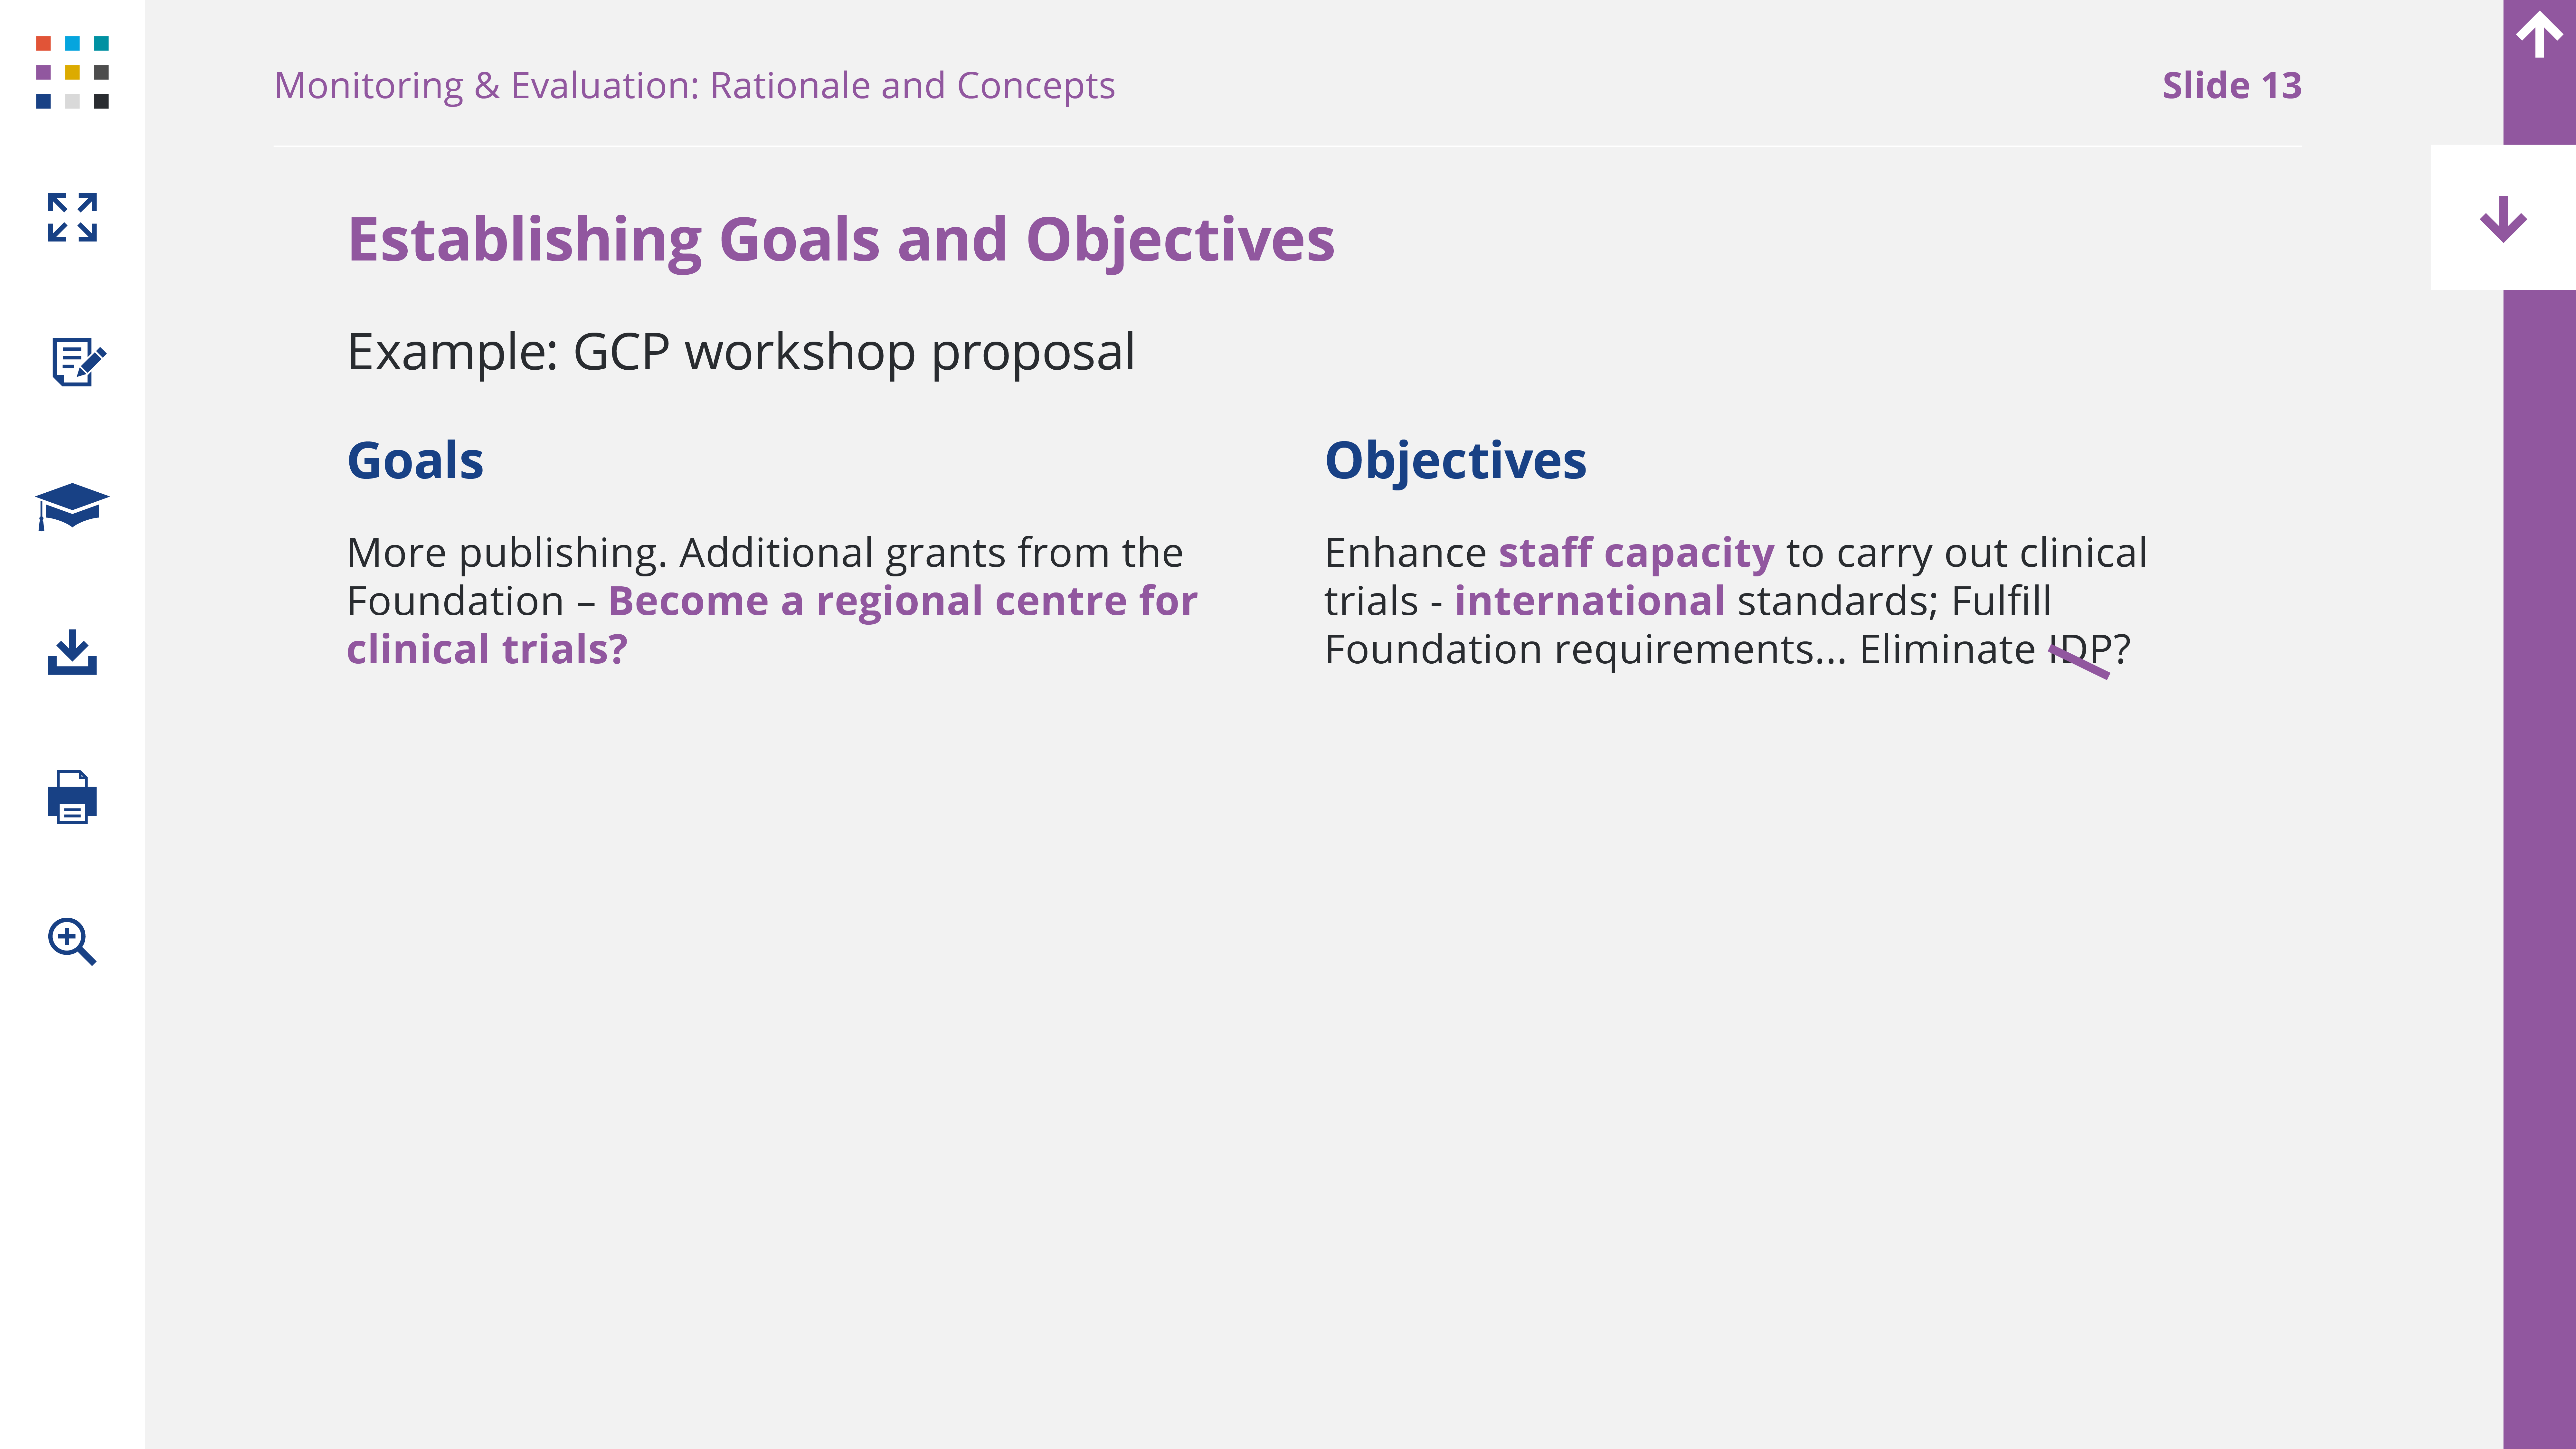Click the colored grid menu logo

(72, 72)
